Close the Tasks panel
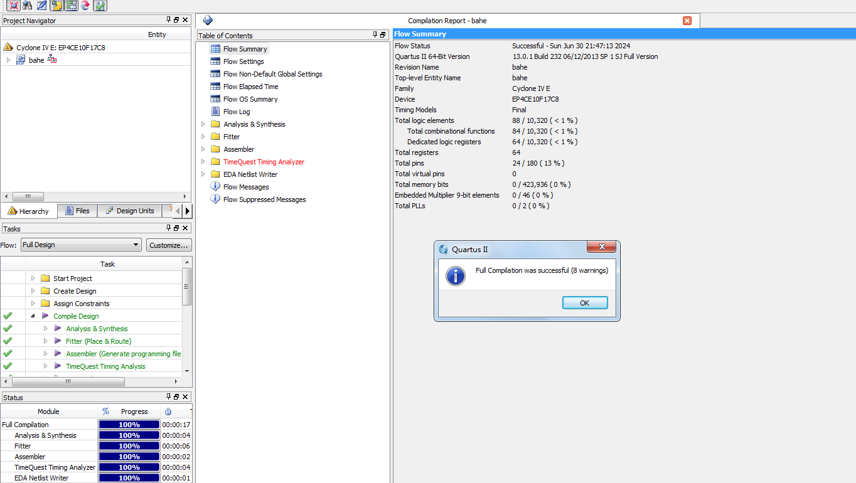 (x=185, y=228)
